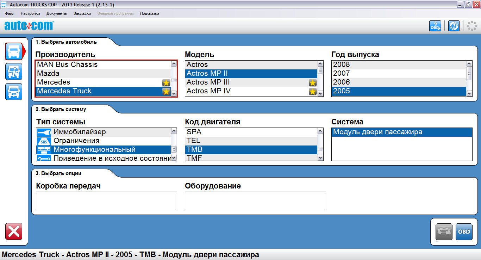Click the grey vehicle connect button
This screenshot has height=260, width=481.
click(444, 232)
